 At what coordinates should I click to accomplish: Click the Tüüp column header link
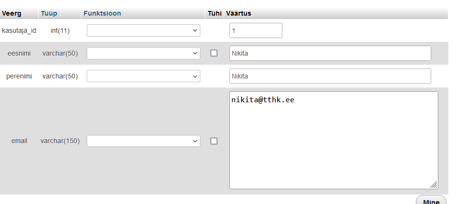click(x=49, y=13)
